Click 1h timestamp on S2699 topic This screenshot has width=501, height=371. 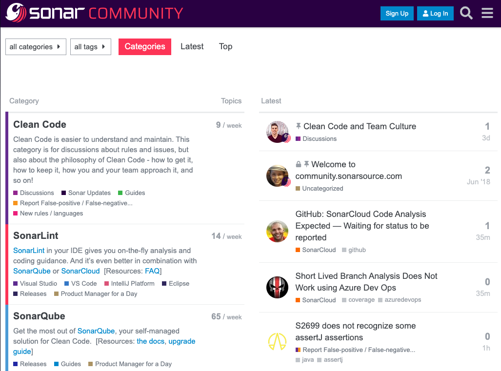coord(486,348)
